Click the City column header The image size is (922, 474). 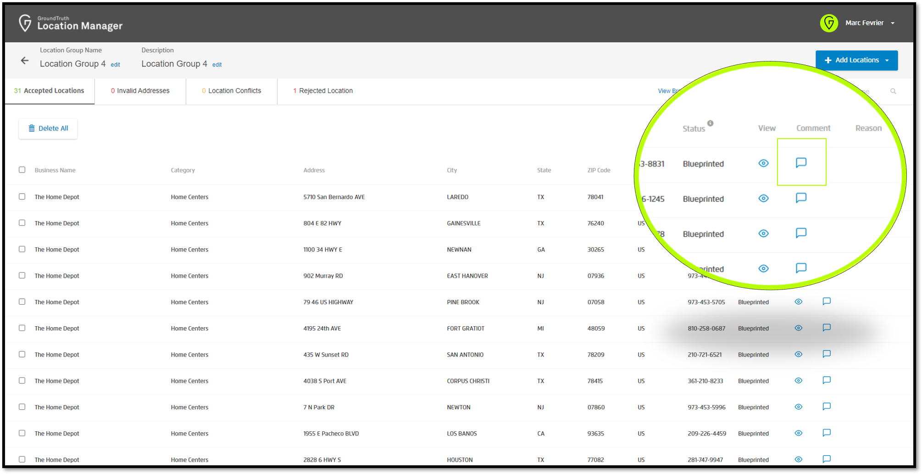(452, 170)
